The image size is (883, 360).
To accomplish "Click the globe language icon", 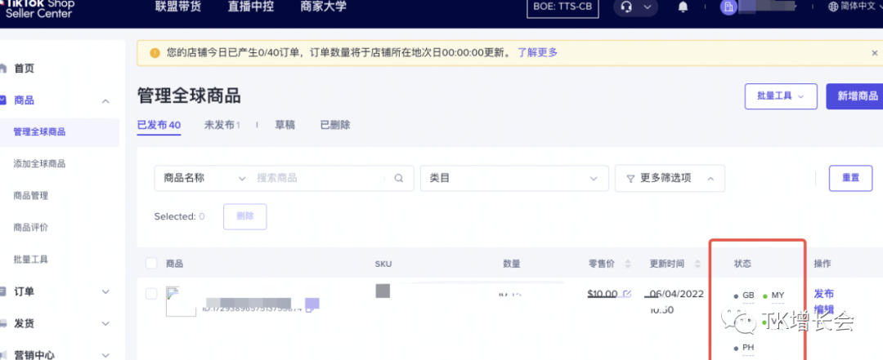I will [x=833, y=7].
